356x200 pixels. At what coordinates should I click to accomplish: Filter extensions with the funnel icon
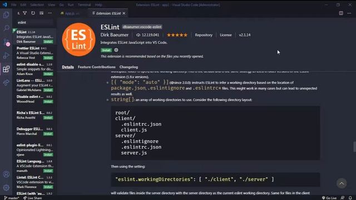[x=24, y=13]
